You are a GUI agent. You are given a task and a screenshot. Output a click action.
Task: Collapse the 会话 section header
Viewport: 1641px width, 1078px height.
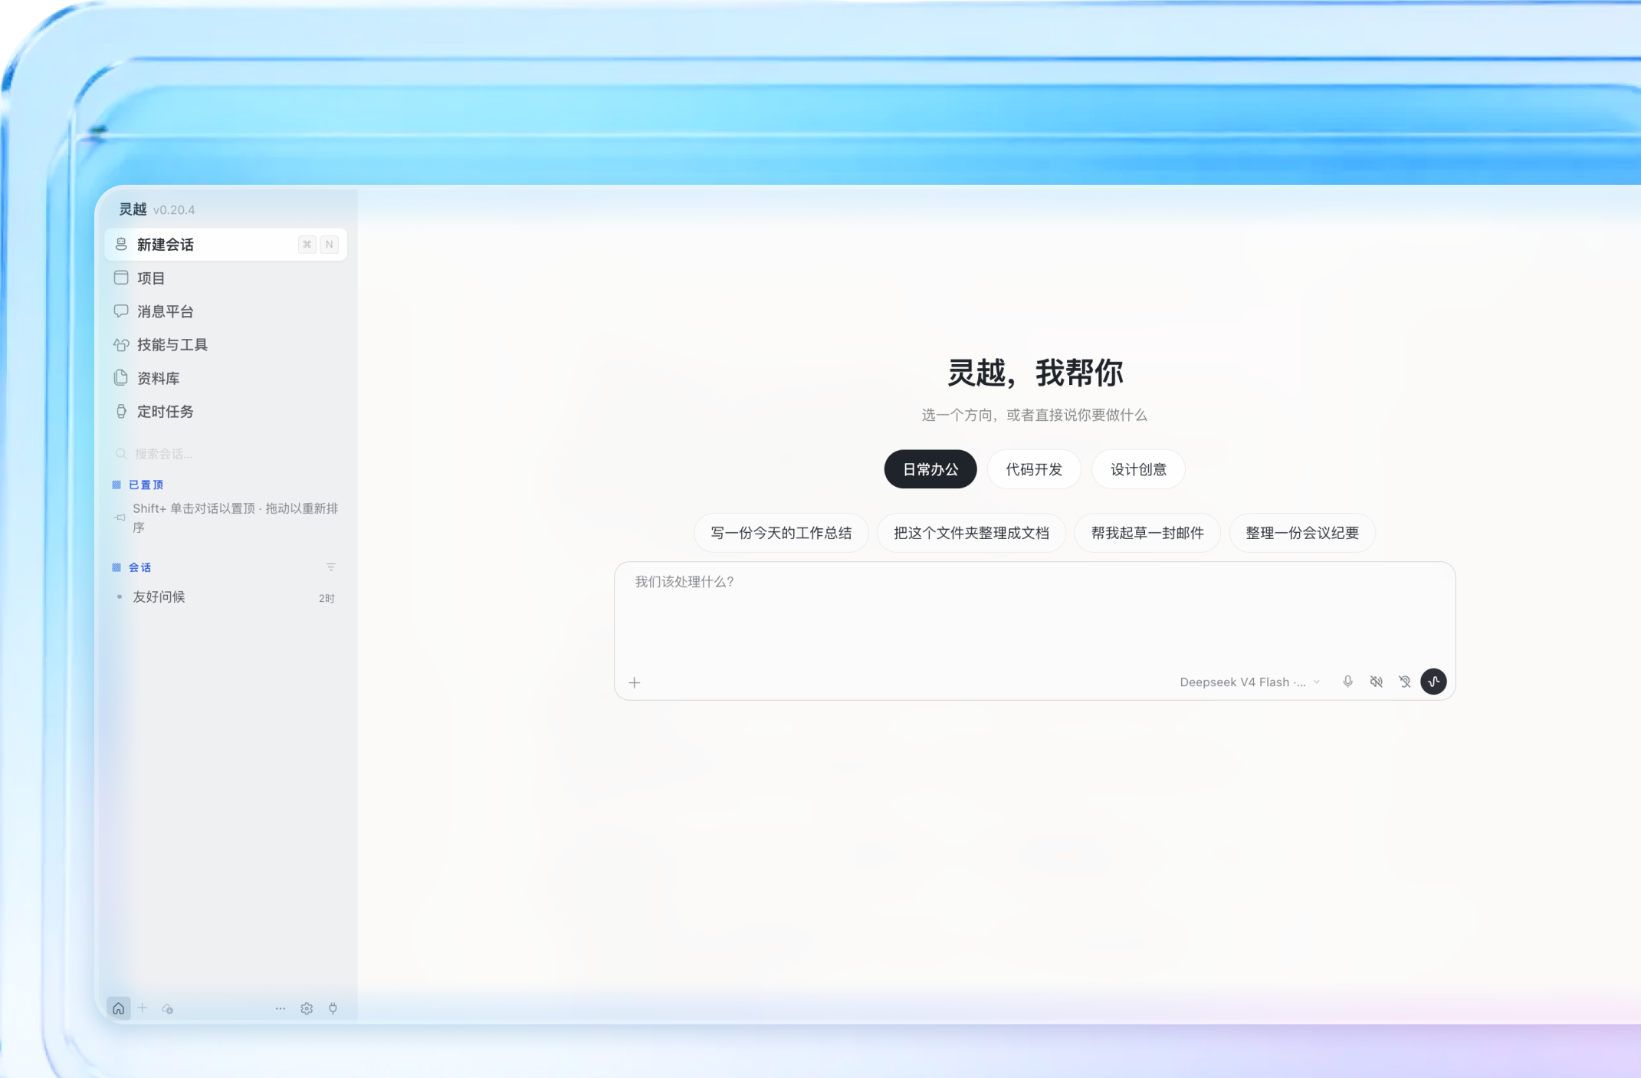click(x=132, y=567)
